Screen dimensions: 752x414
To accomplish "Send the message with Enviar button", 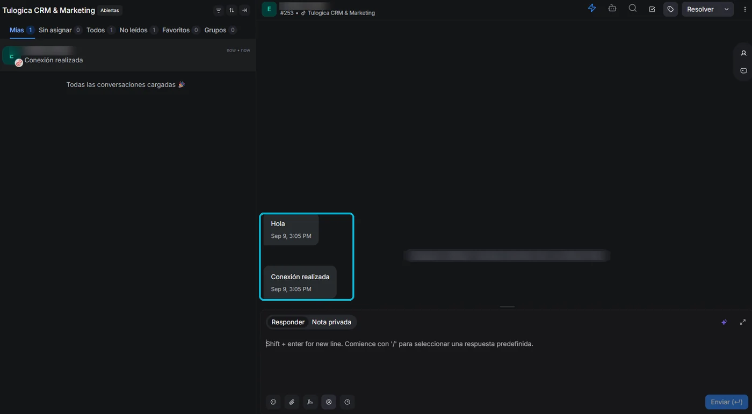I will [x=726, y=402].
